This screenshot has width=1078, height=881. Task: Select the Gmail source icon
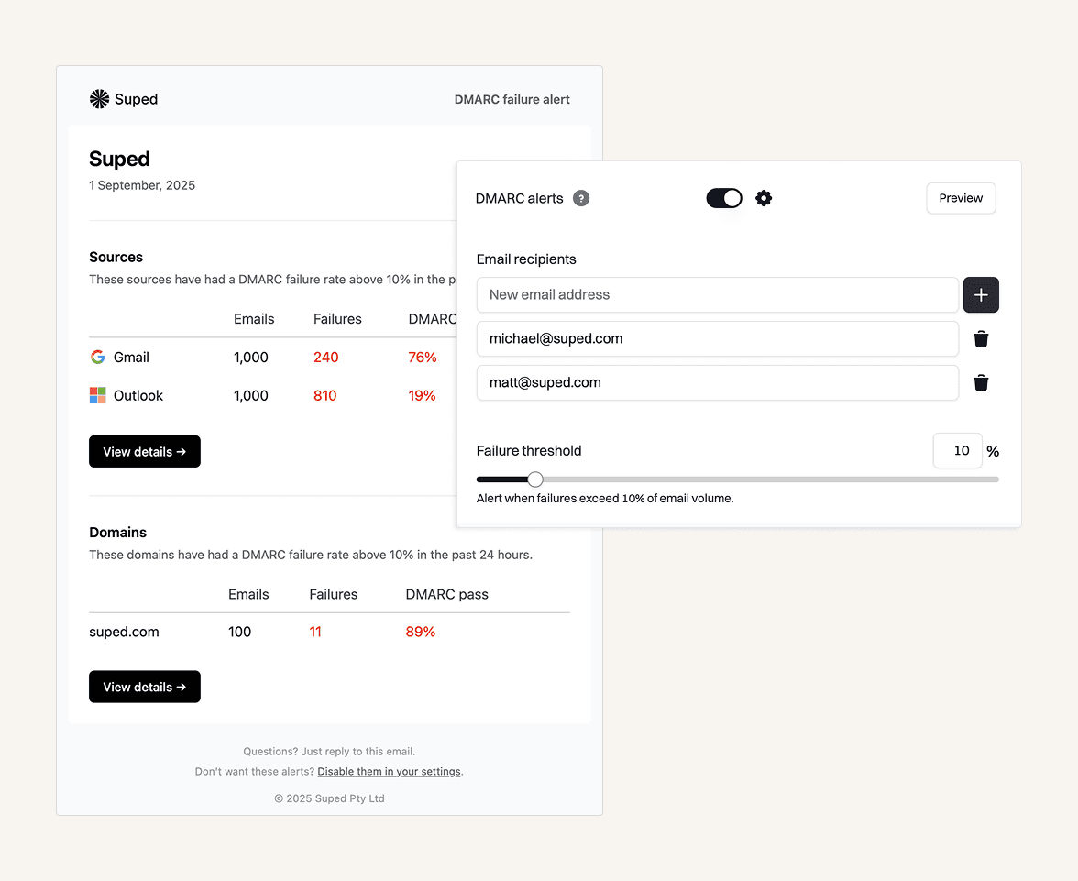pyautogui.click(x=97, y=357)
